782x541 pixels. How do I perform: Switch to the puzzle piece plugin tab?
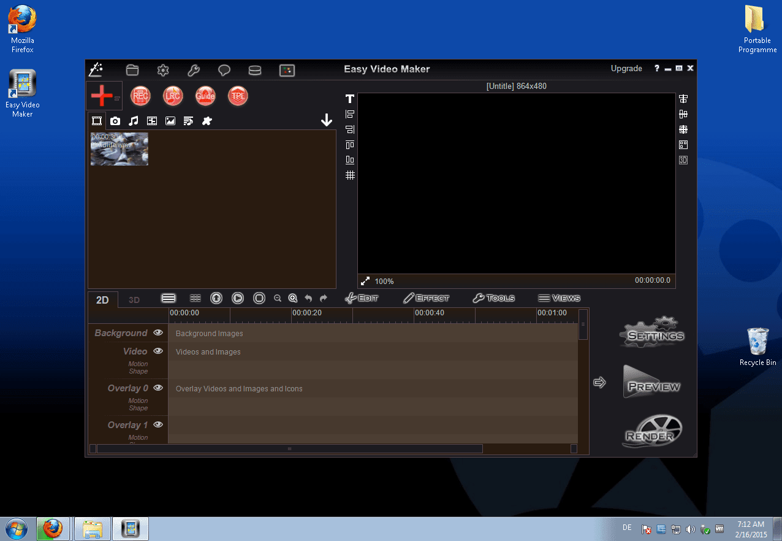[207, 121]
